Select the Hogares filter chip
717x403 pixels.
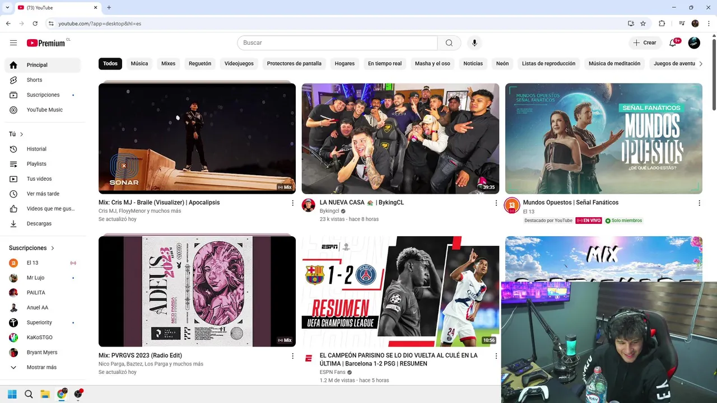[x=344, y=64]
